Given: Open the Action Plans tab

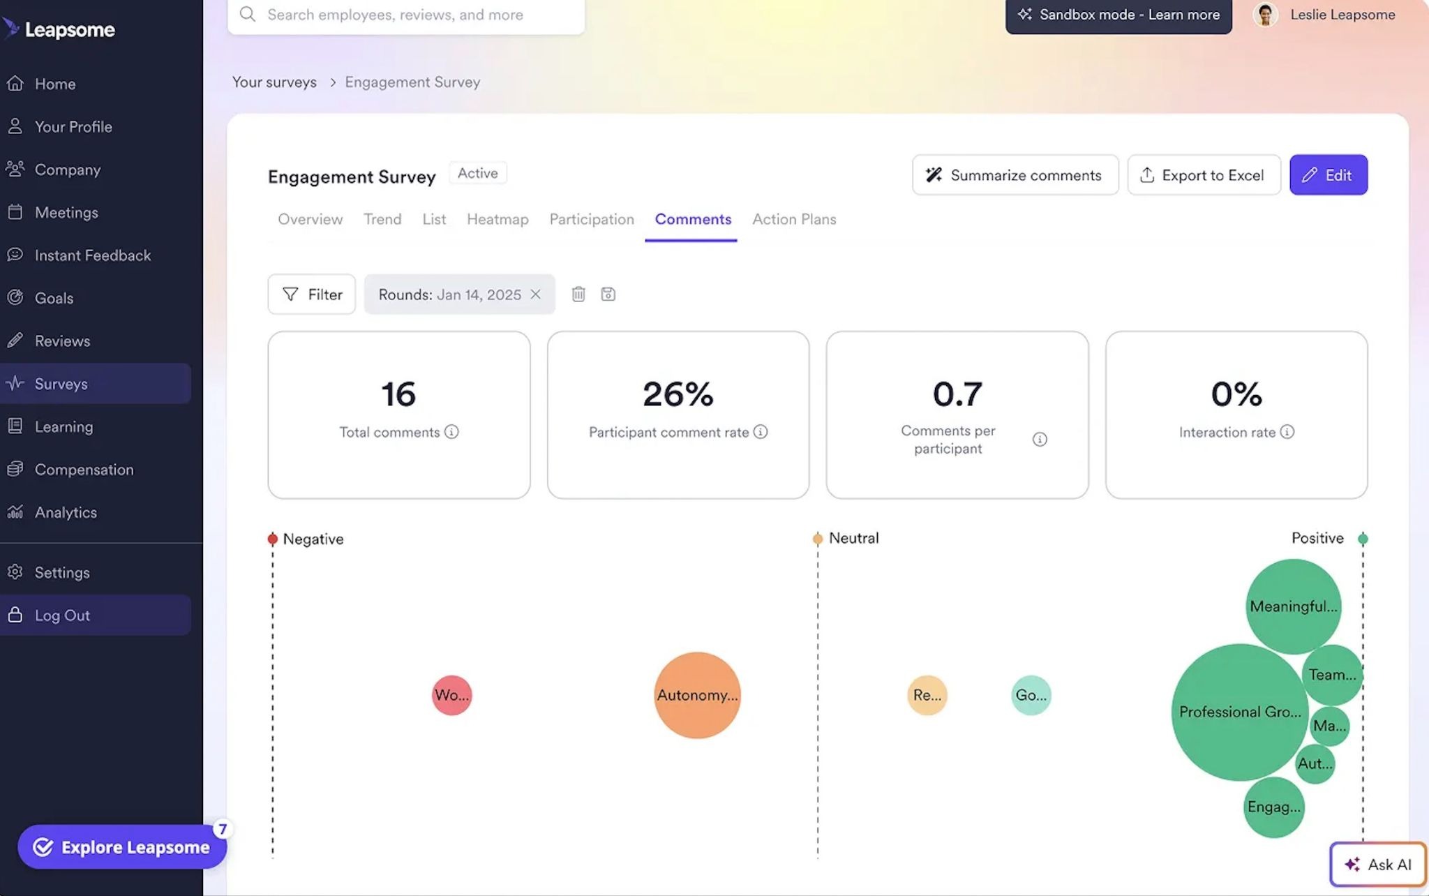Looking at the screenshot, I should tap(794, 219).
